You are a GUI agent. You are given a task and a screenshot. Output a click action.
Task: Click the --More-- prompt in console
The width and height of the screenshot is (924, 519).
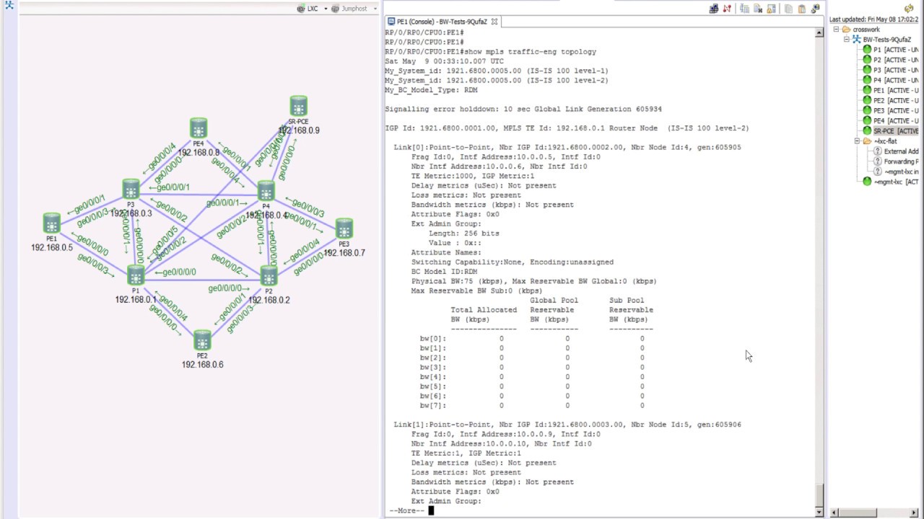click(407, 511)
